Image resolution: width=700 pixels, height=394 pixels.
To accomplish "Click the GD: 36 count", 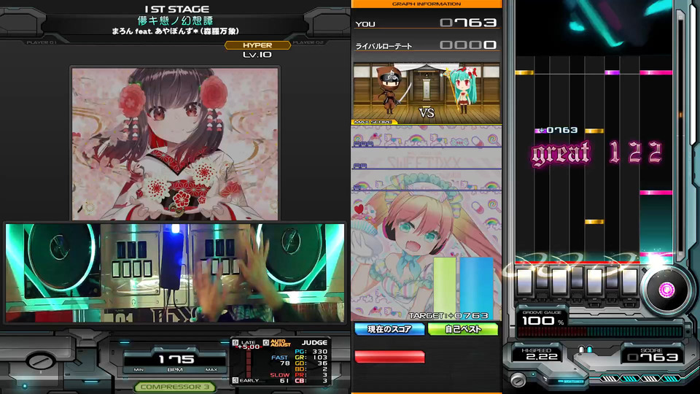I will pos(311,363).
